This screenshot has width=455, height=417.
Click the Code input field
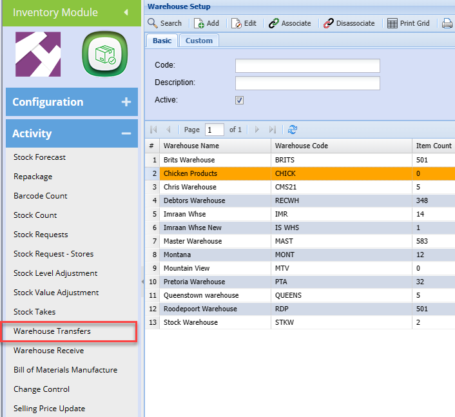[307, 66]
